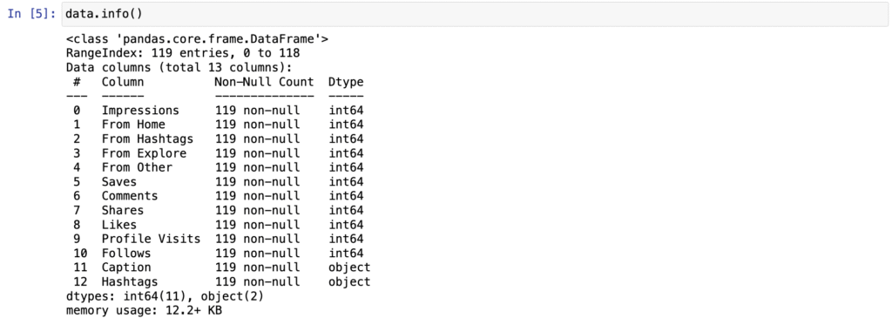Click the RangeIndex 119 entries line
This screenshot has width=892, height=325.
183,53
